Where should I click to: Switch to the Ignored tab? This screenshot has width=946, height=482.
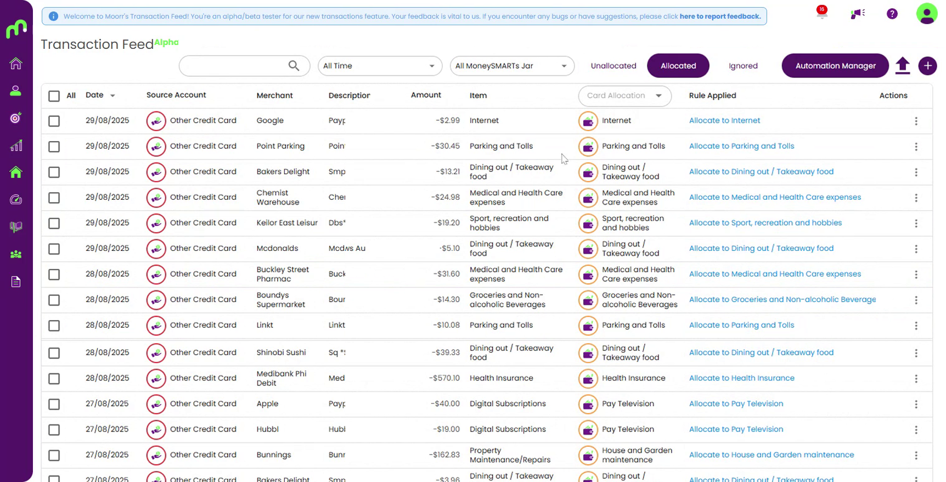(743, 66)
